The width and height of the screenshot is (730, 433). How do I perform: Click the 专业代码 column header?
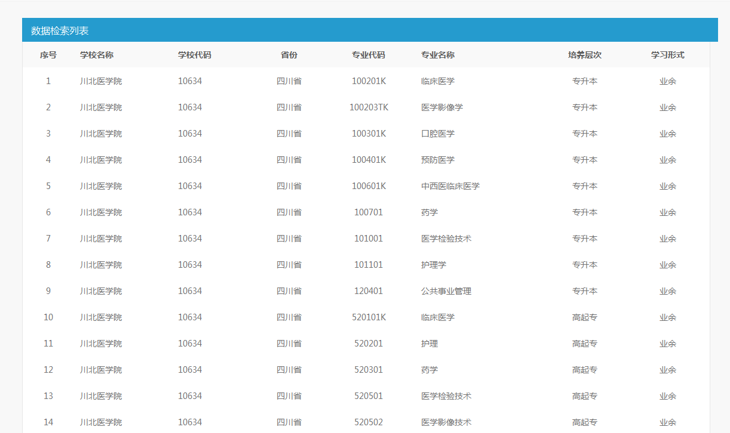(368, 55)
